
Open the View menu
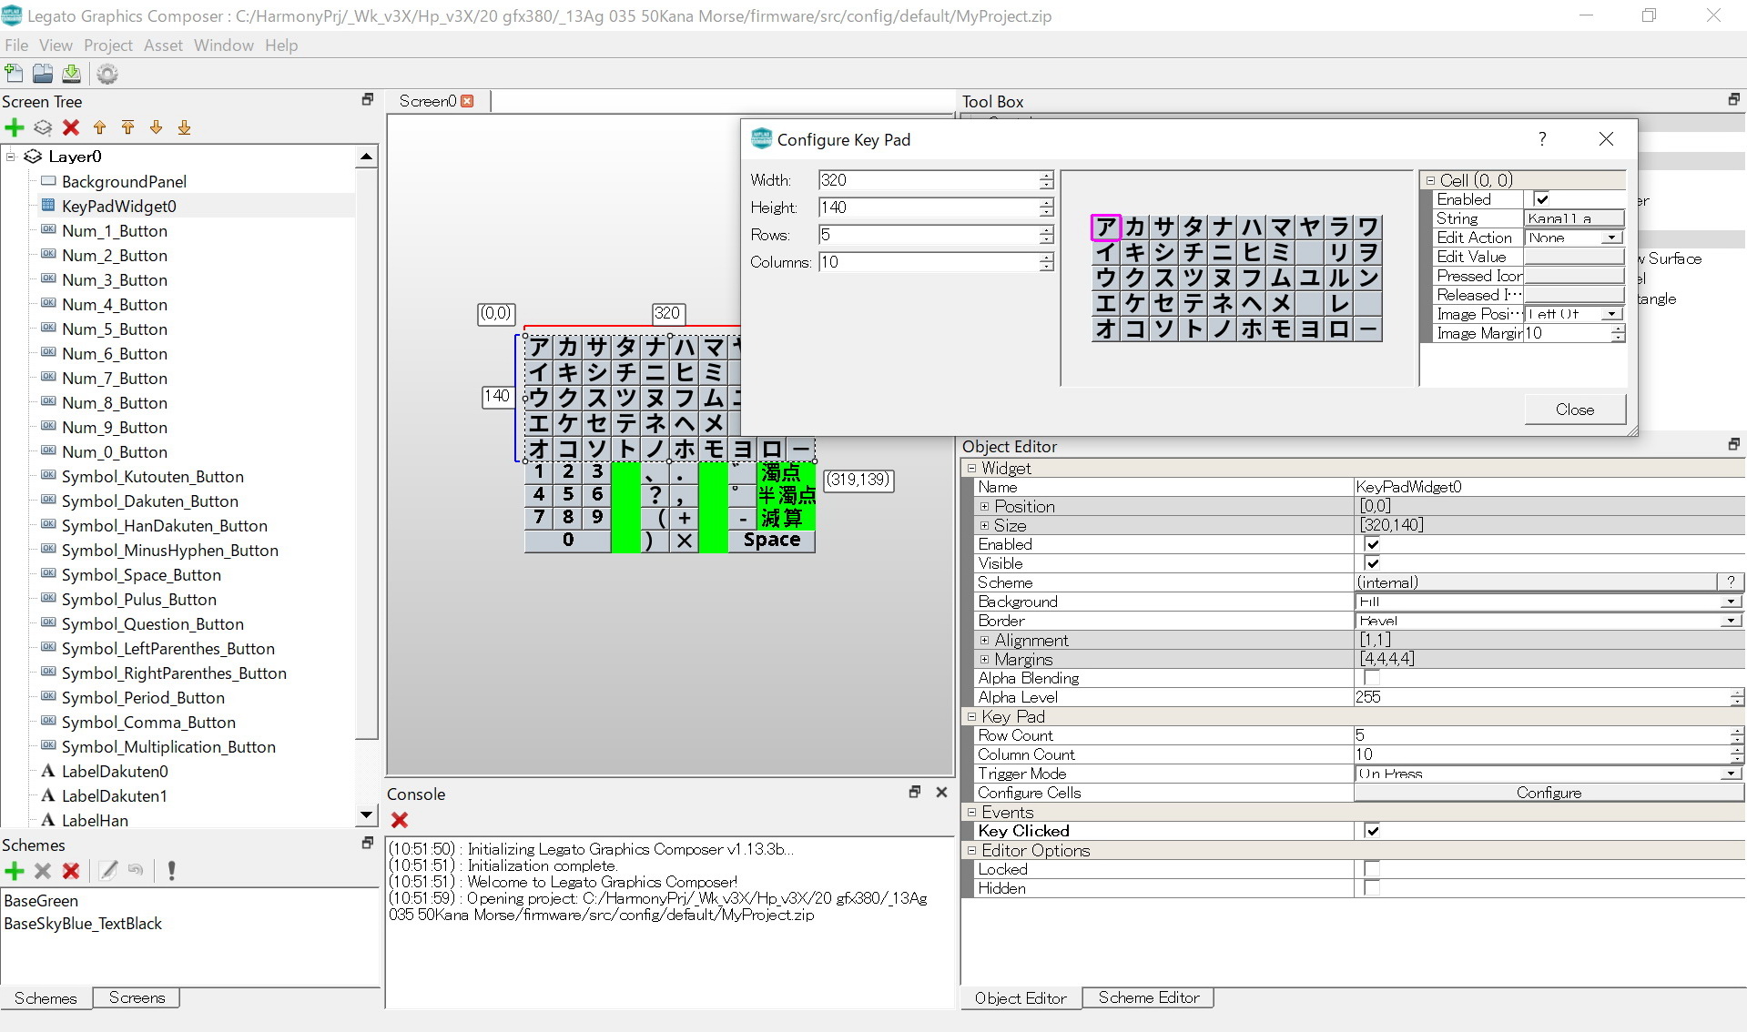tap(56, 45)
